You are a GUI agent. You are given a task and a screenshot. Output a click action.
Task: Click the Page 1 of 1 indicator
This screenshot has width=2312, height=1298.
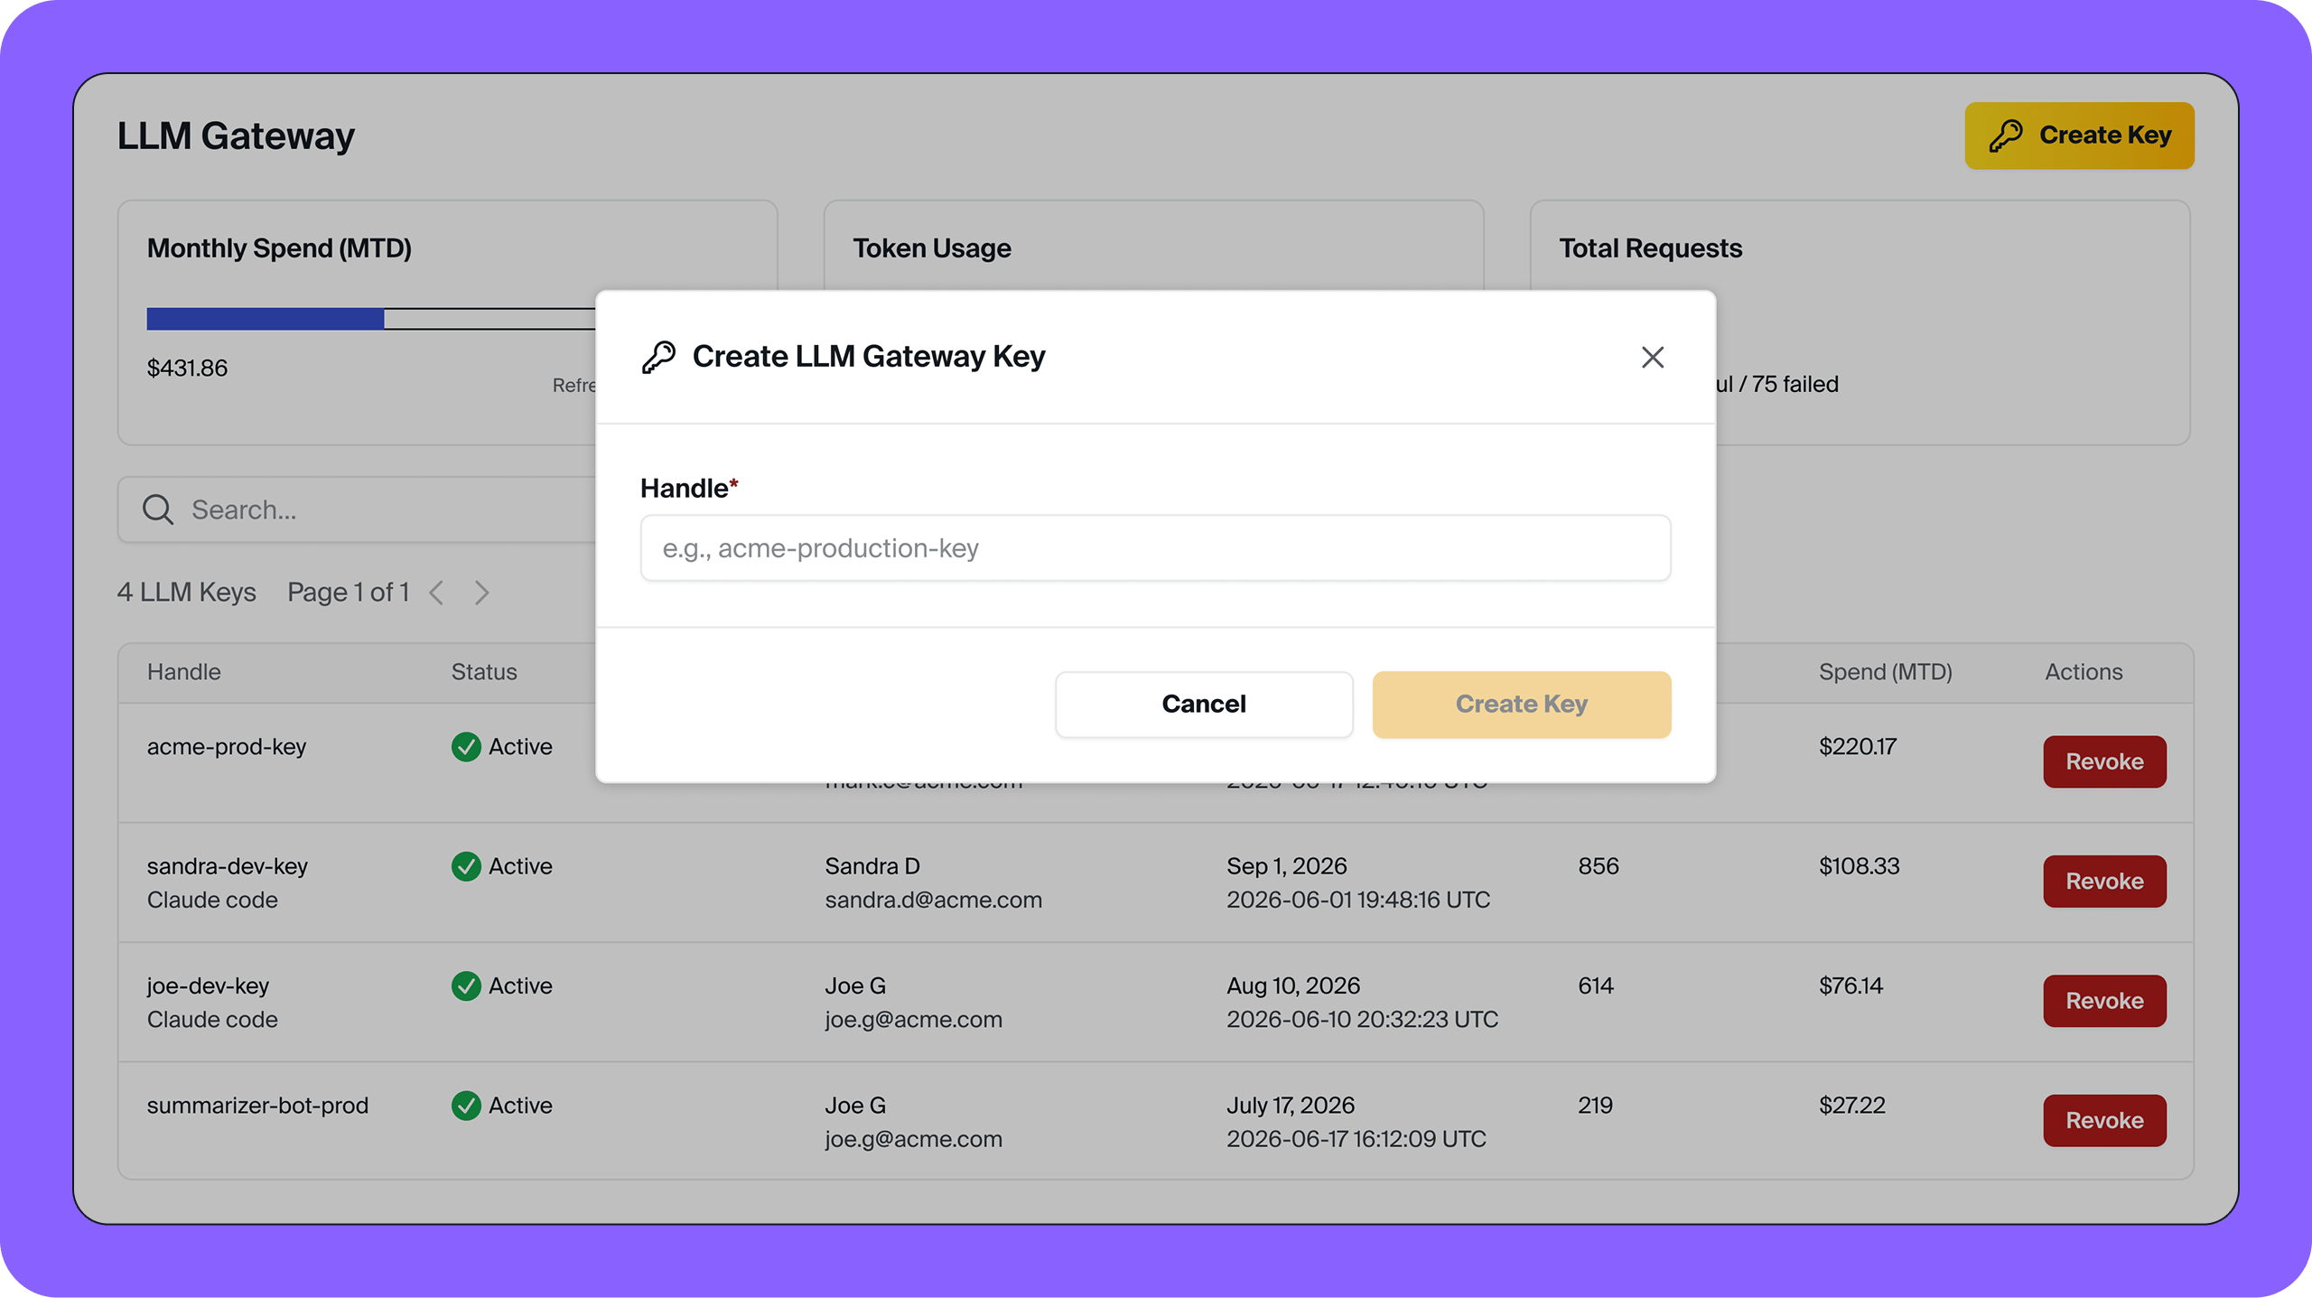(x=349, y=593)
